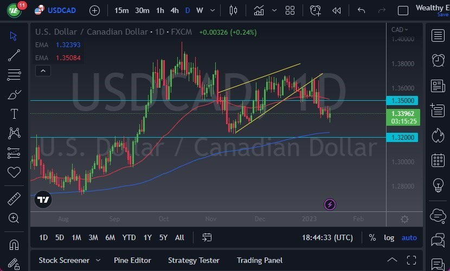This screenshot has height=271, width=450.
Task: Open the 18:44:33 (UTC) timezone menu
Action: (327, 237)
